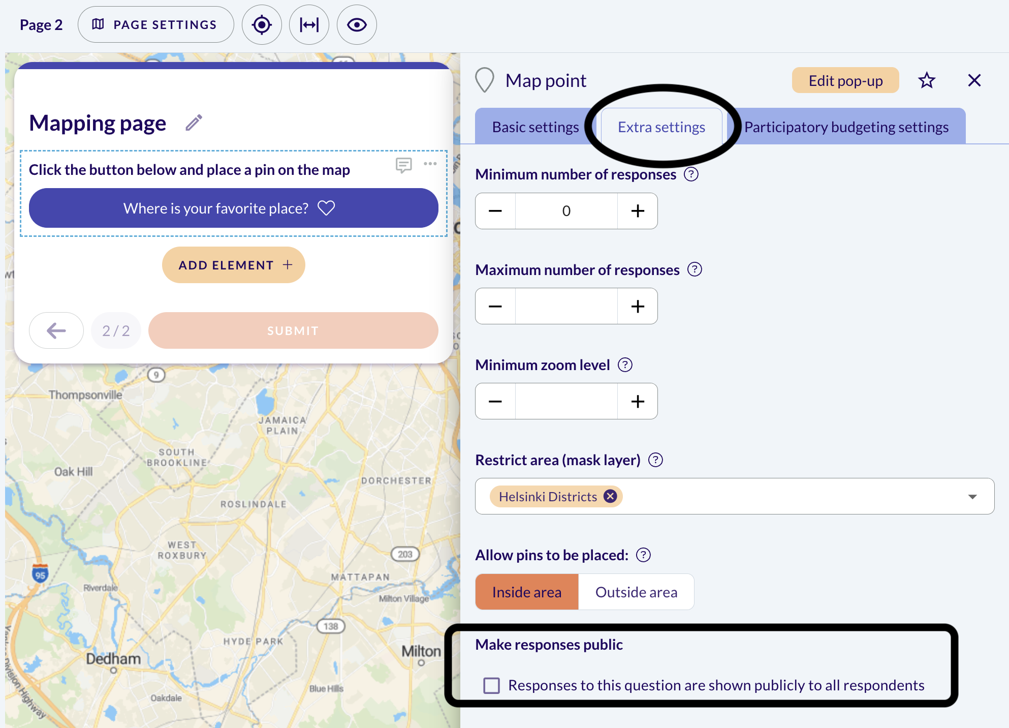
Task: Open the three-dot element options menu
Action: [430, 164]
